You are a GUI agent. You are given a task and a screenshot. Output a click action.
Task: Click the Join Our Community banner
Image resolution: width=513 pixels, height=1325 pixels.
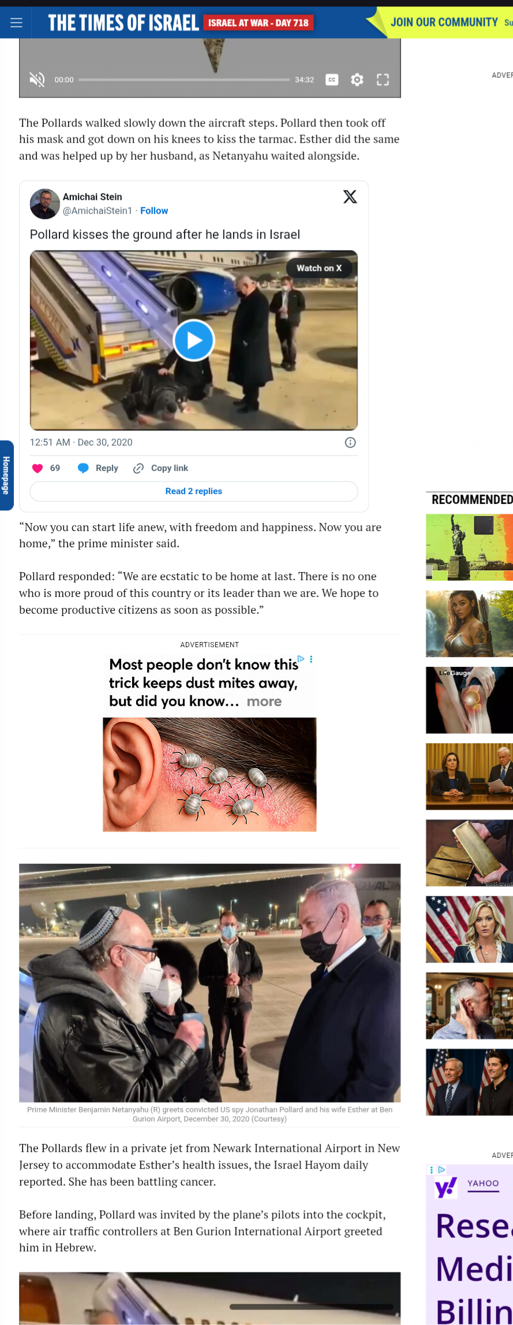click(x=444, y=23)
